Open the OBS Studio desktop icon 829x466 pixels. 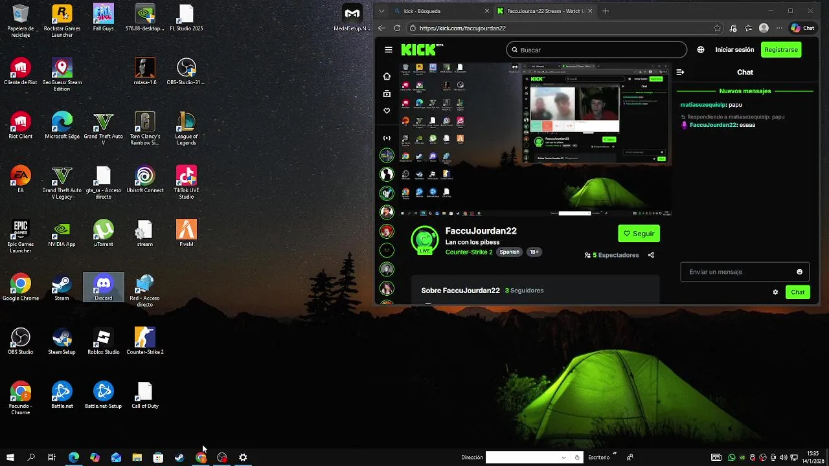(x=21, y=341)
